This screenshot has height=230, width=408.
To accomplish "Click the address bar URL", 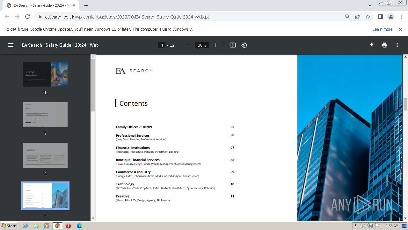I will point(128,17).
